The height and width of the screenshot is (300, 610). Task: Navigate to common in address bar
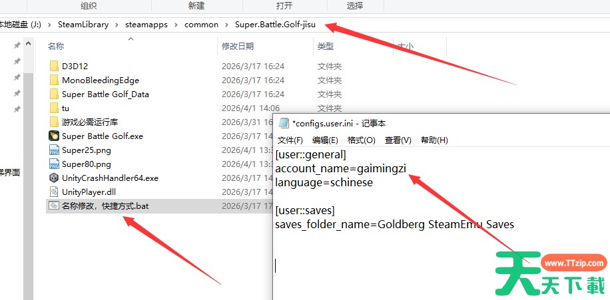click(202, 25)
